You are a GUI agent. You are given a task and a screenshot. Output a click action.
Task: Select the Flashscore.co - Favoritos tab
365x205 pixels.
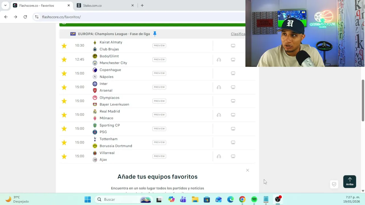click(x=41, y=5)
